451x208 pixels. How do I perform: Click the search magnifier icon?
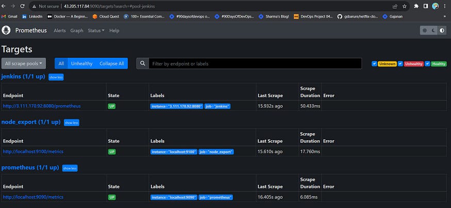(x=142, y=63)
